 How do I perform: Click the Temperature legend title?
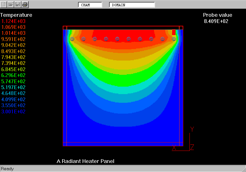(x=16, y=15)
